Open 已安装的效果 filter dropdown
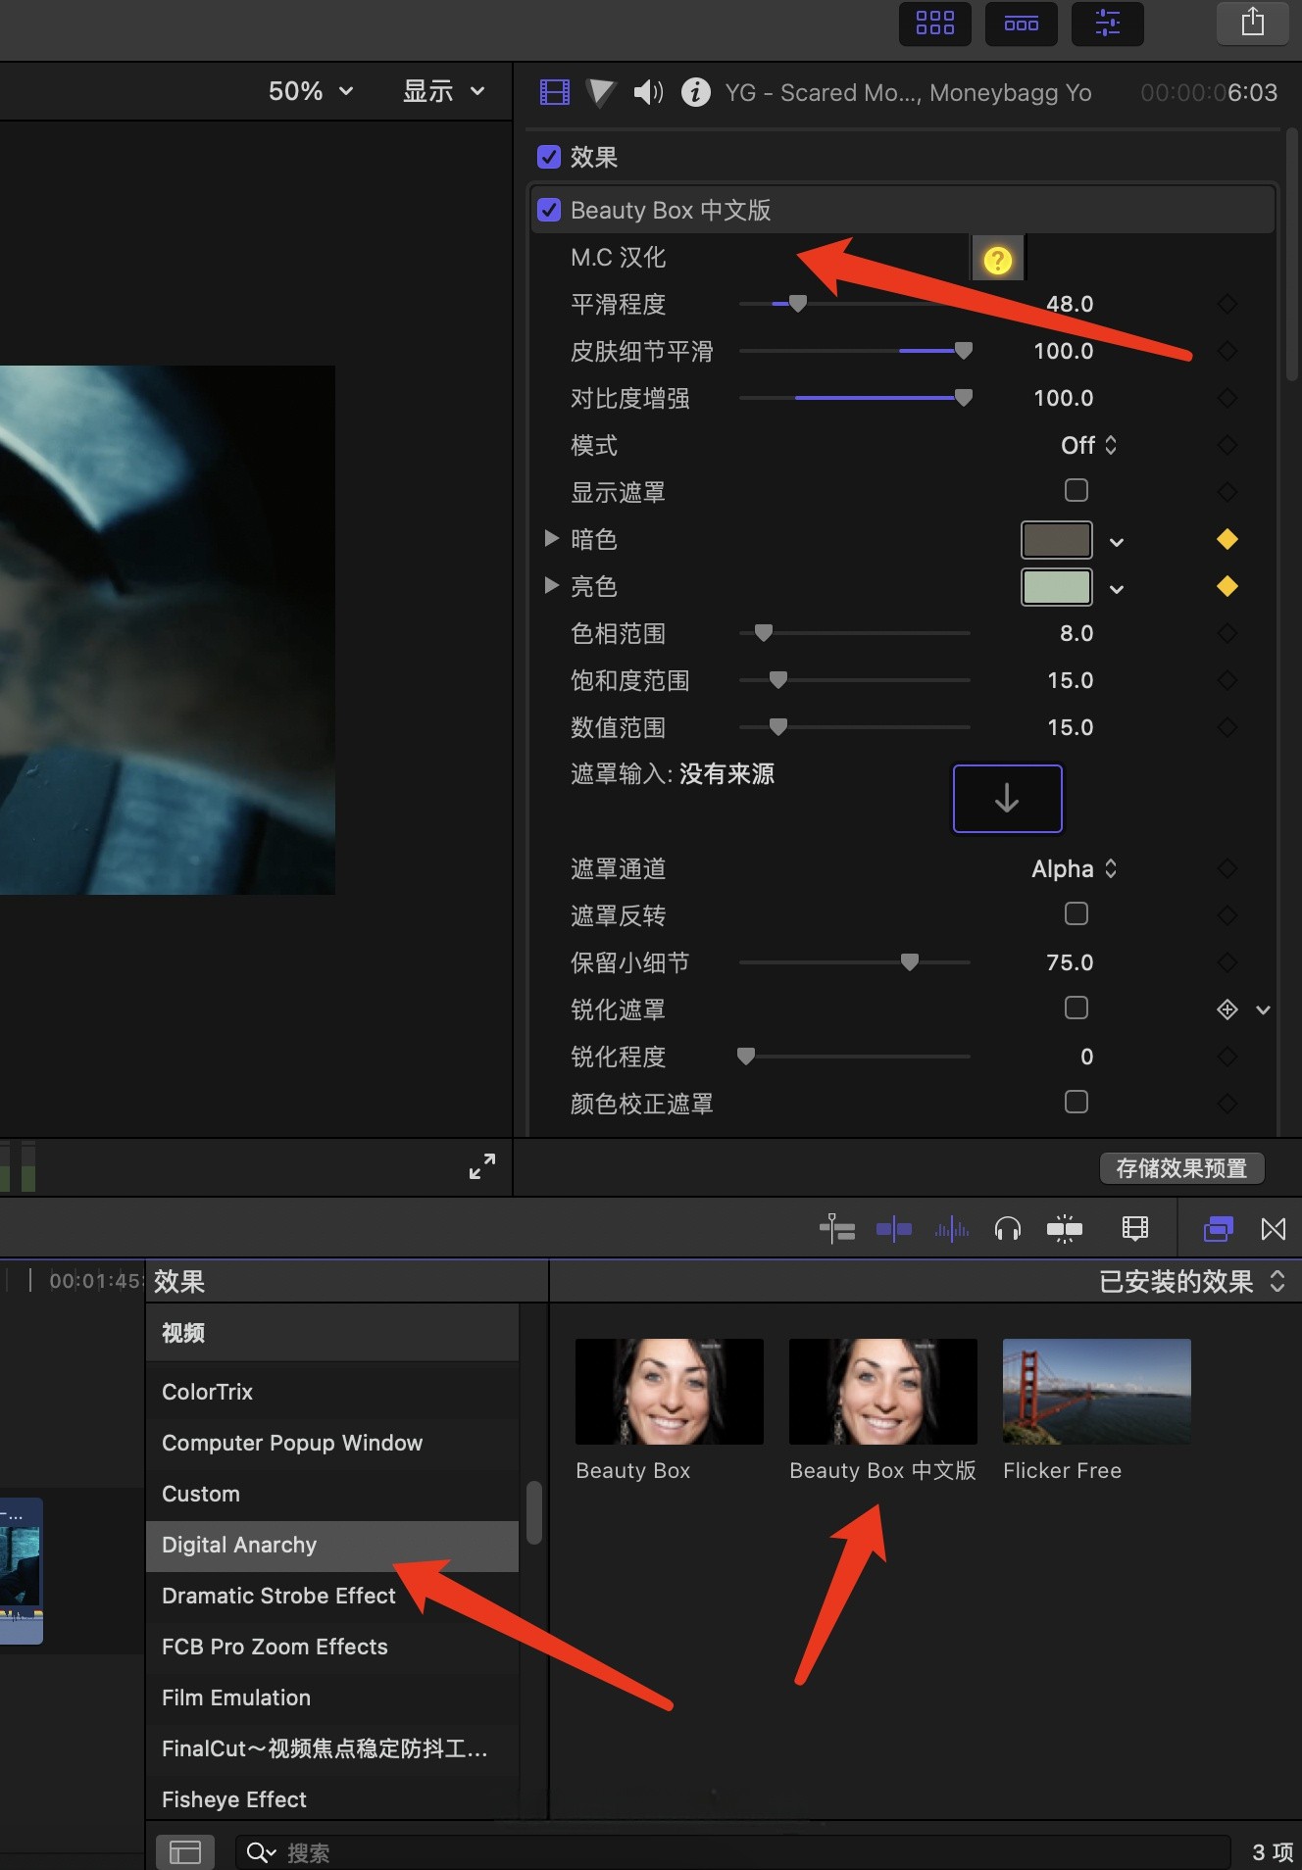 coord(1192,1281)
